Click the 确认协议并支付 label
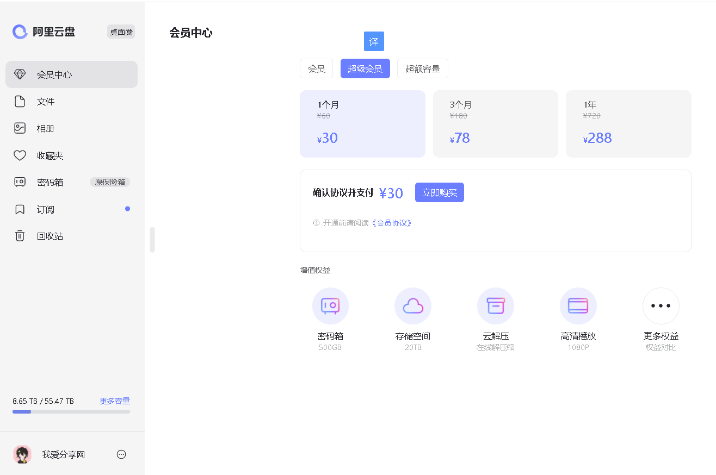 [343, 192]
